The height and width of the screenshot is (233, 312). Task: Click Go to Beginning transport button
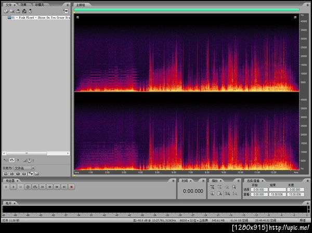43,187
